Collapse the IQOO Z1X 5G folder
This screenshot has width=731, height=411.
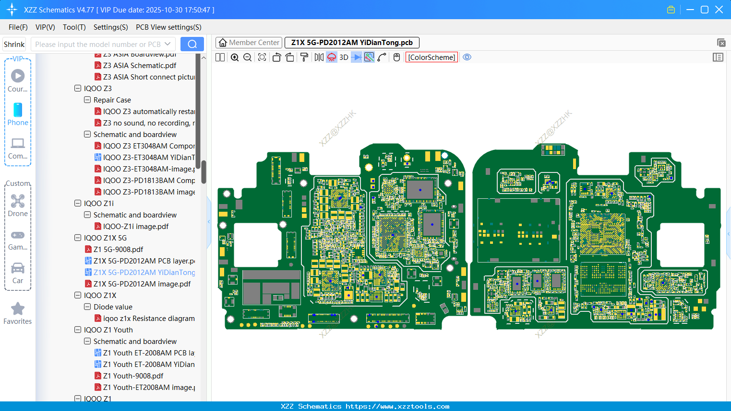(x=78, y=238)
